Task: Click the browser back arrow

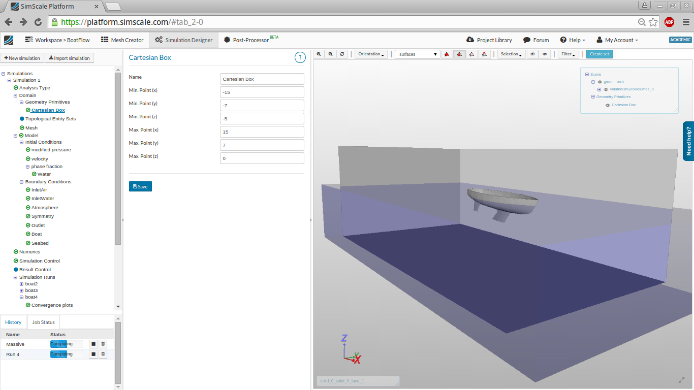Action: click(x=9, y=22)
